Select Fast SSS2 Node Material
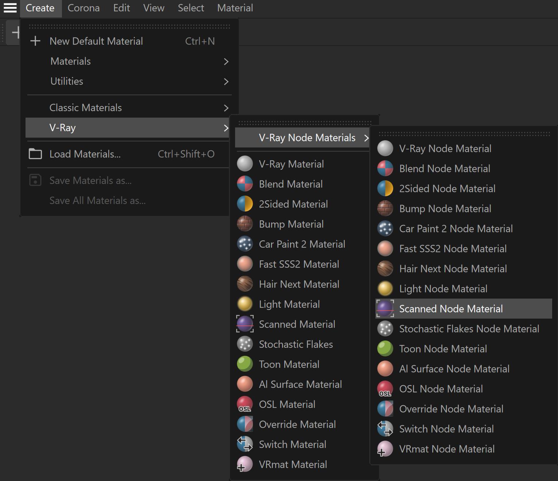 coord(464,249)
